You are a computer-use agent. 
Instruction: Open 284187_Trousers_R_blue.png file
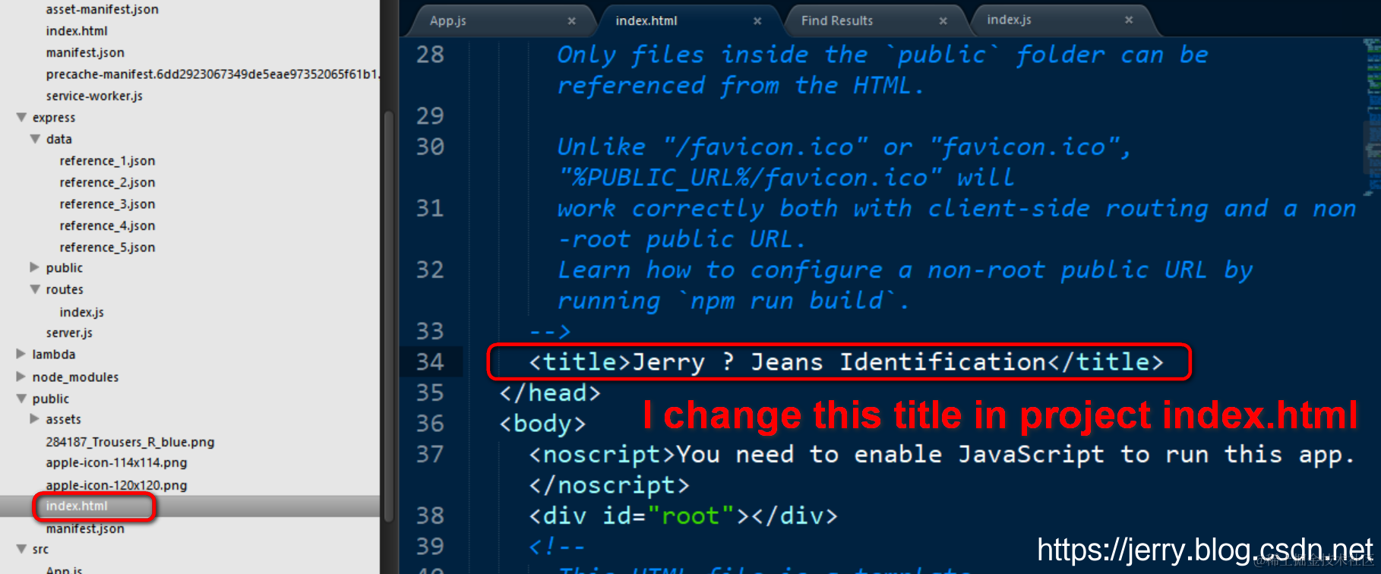tap(130, 442)
